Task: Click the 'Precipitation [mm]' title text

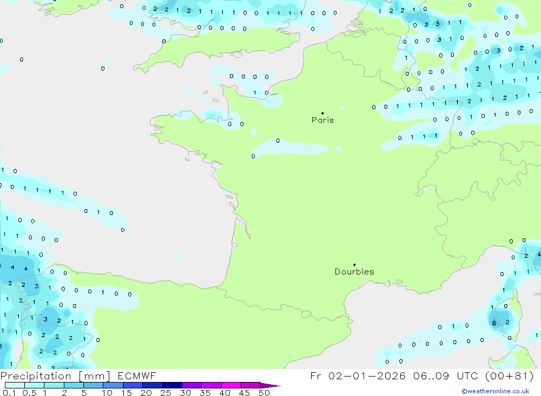Action: coord(55,376)
